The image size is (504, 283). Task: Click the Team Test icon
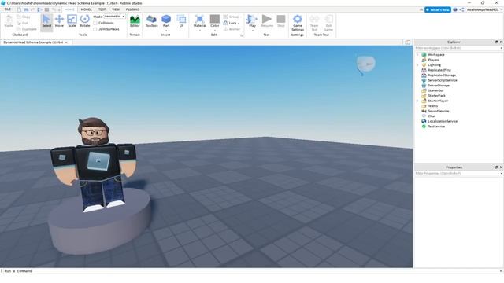314,19
